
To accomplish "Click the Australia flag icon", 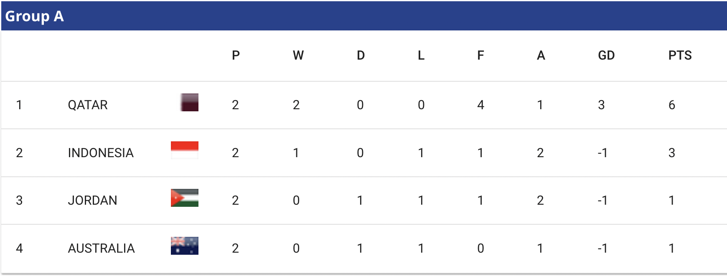I will (185, 246).
